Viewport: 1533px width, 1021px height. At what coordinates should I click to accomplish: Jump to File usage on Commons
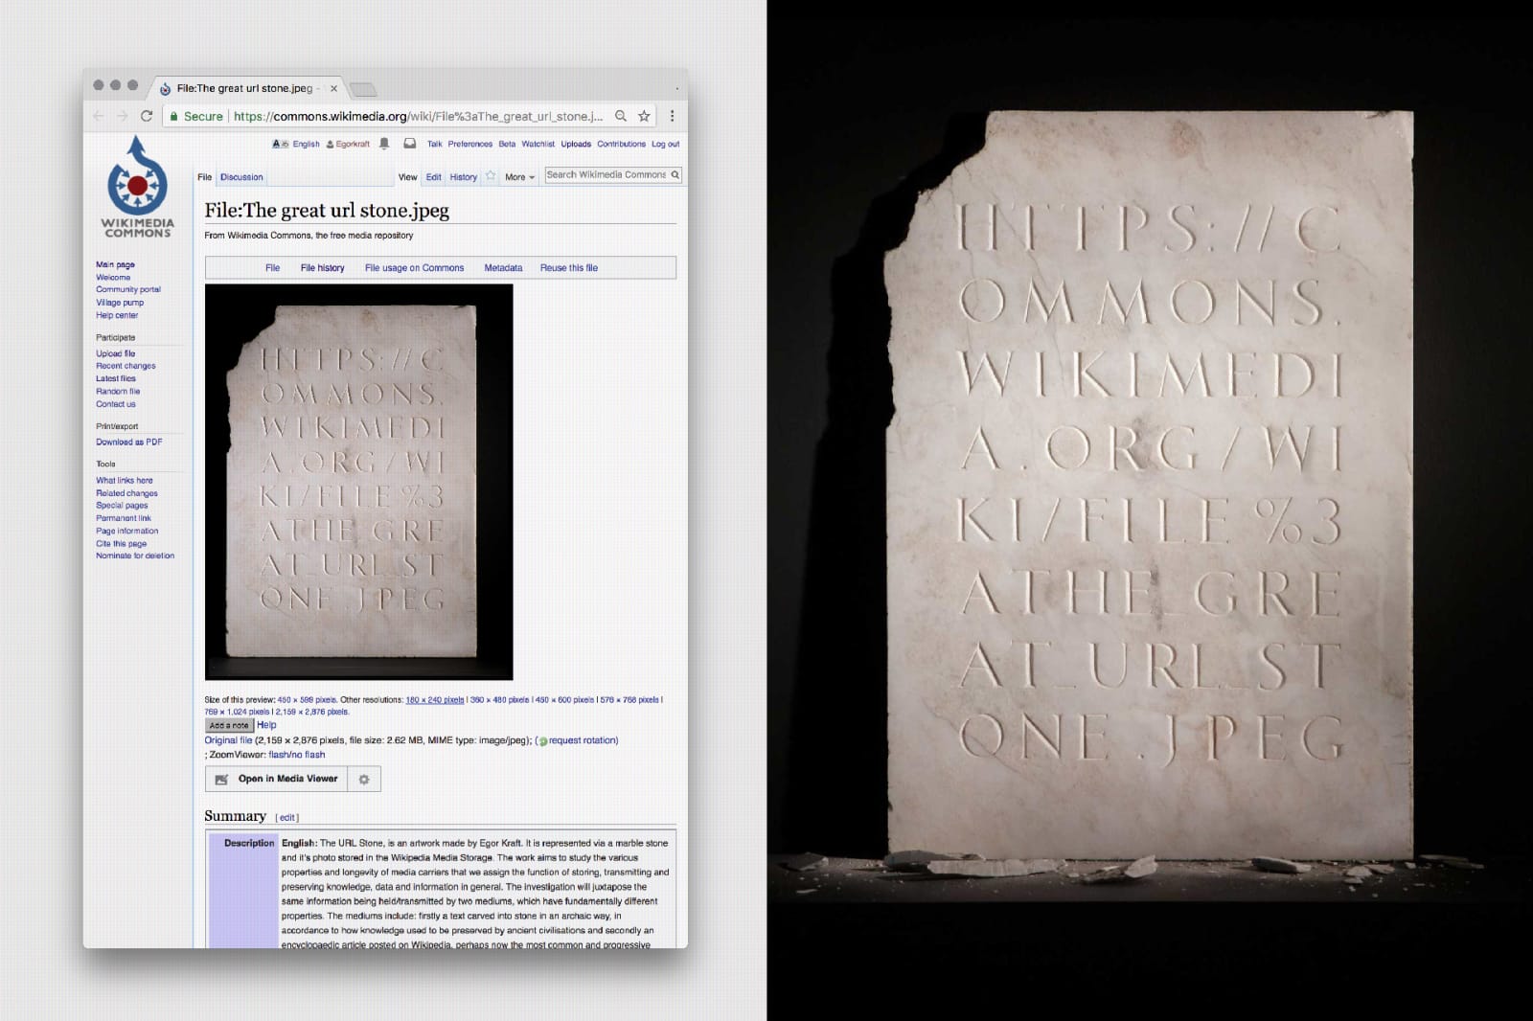coord(414,268)
